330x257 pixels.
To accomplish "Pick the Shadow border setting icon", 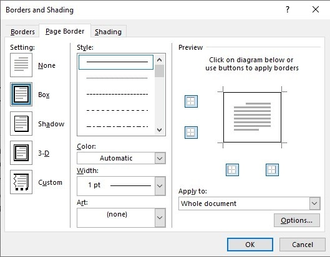I will click(21, 123).
